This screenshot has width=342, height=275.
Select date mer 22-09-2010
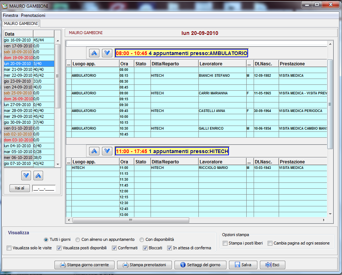[x=29, y=75]
